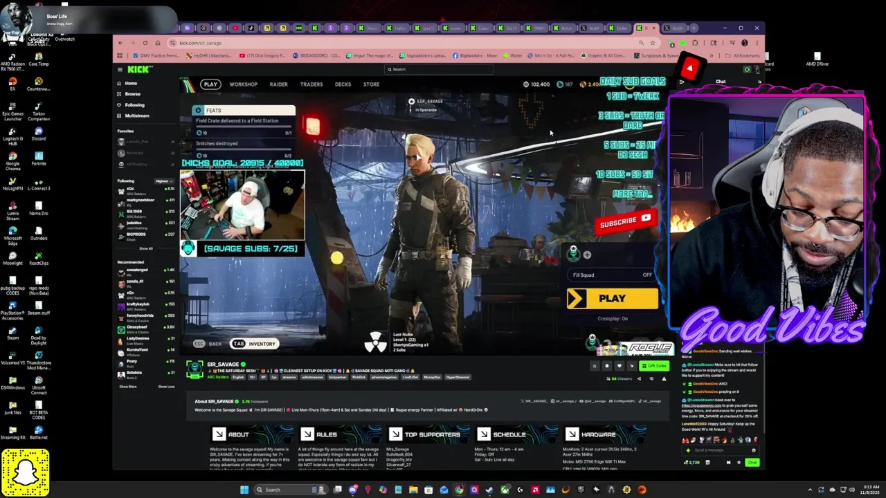Open the Following sort dropdown labeled Highest
This screenshot has height=498, width=886.
click(163, 181)
